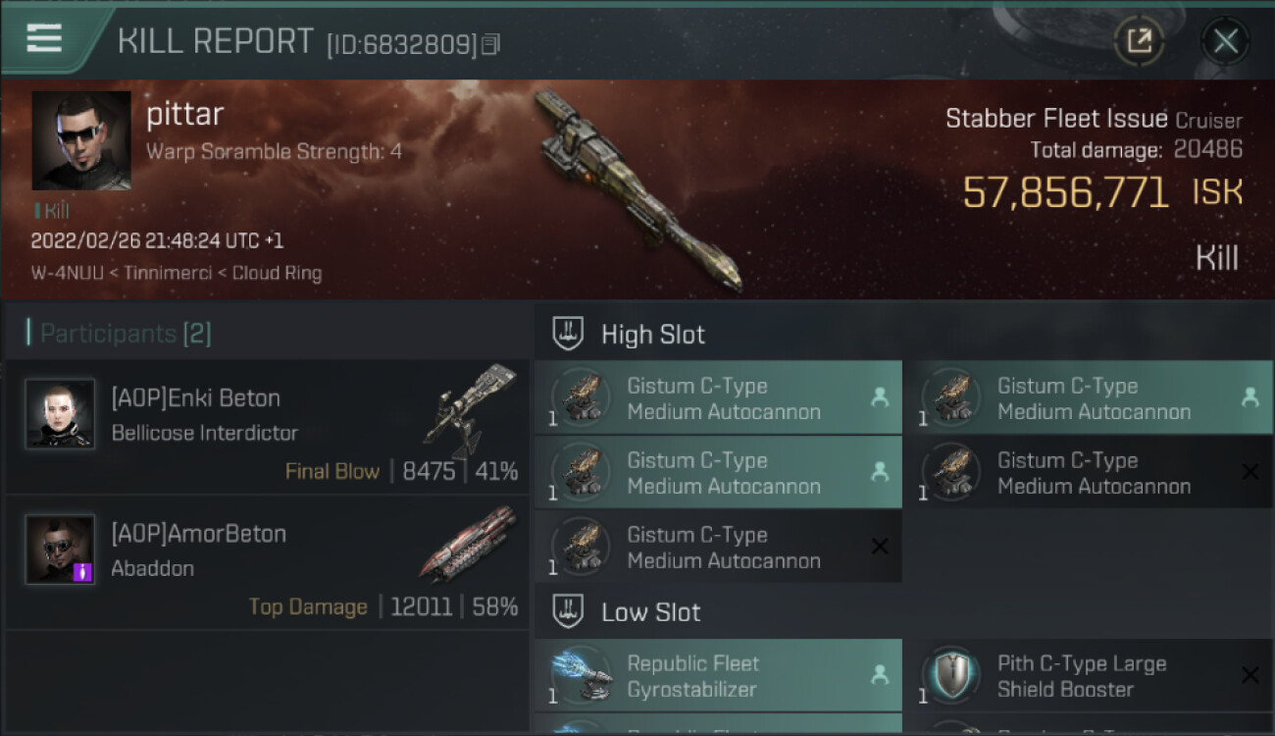Click the purple info badge on AmorBeton
The width and height of the screenshot is (1275, 736).
click(x=82, y=571)
